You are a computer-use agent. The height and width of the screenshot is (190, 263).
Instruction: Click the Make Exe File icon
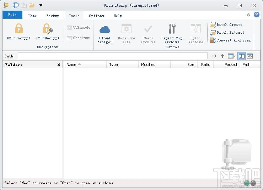tap(127, 29)
